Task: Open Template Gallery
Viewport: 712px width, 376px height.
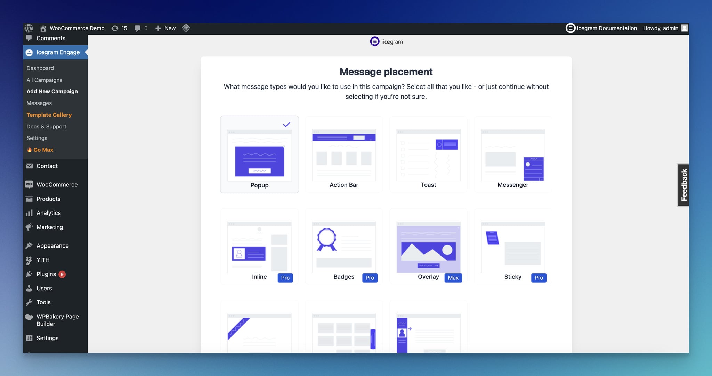Action: 49,115
